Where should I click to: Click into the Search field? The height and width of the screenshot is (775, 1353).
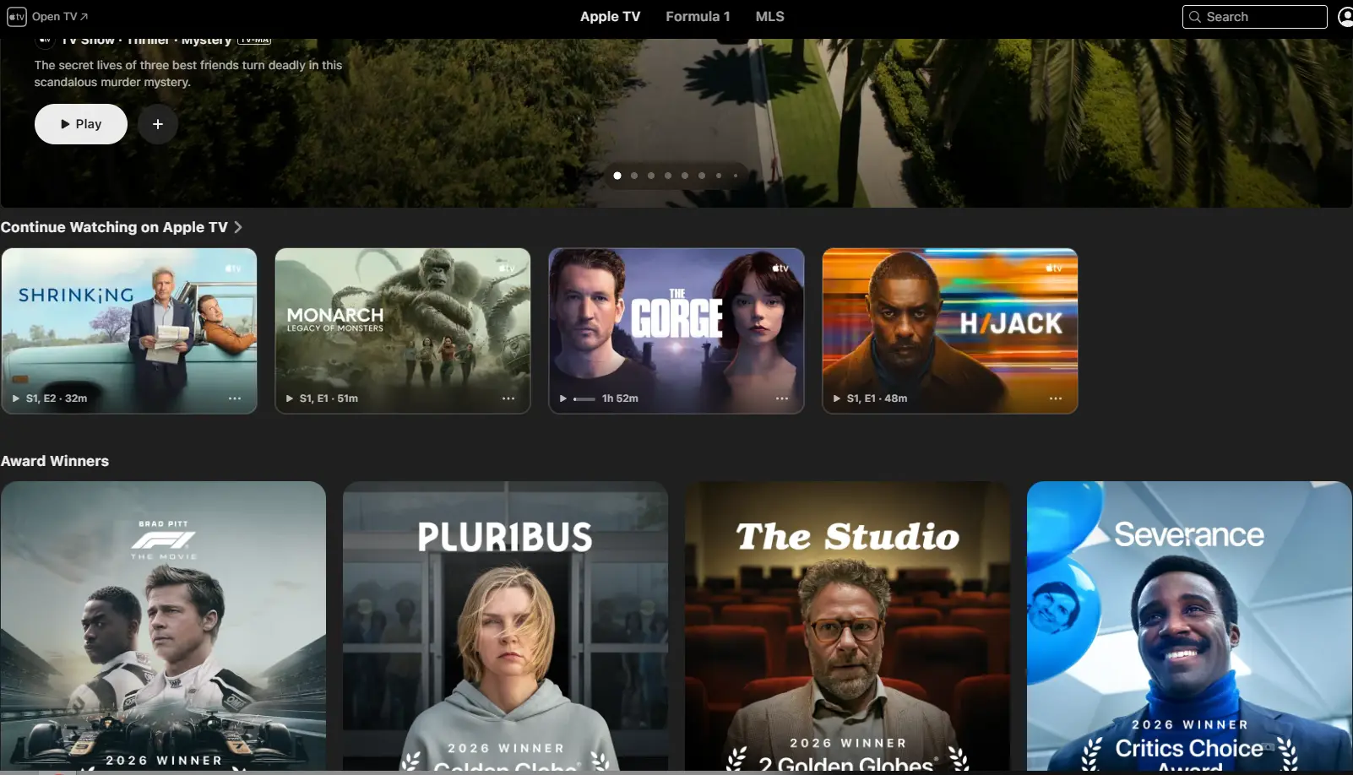coord(1255,17)
